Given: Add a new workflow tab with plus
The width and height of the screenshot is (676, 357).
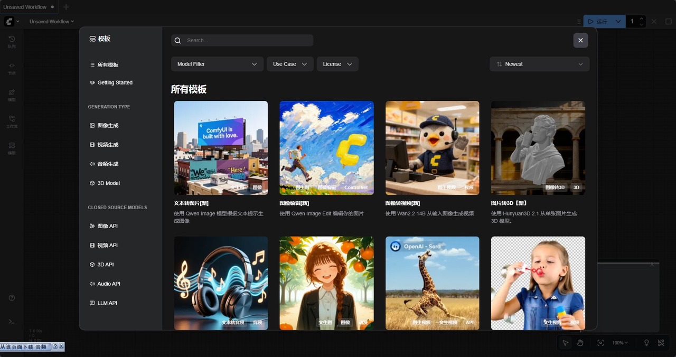Looking at the screenshot, I should (66, 7).
